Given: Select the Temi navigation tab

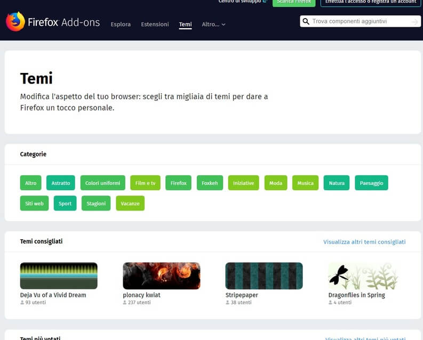Looking at the screenshot, I should coord(185,24).
